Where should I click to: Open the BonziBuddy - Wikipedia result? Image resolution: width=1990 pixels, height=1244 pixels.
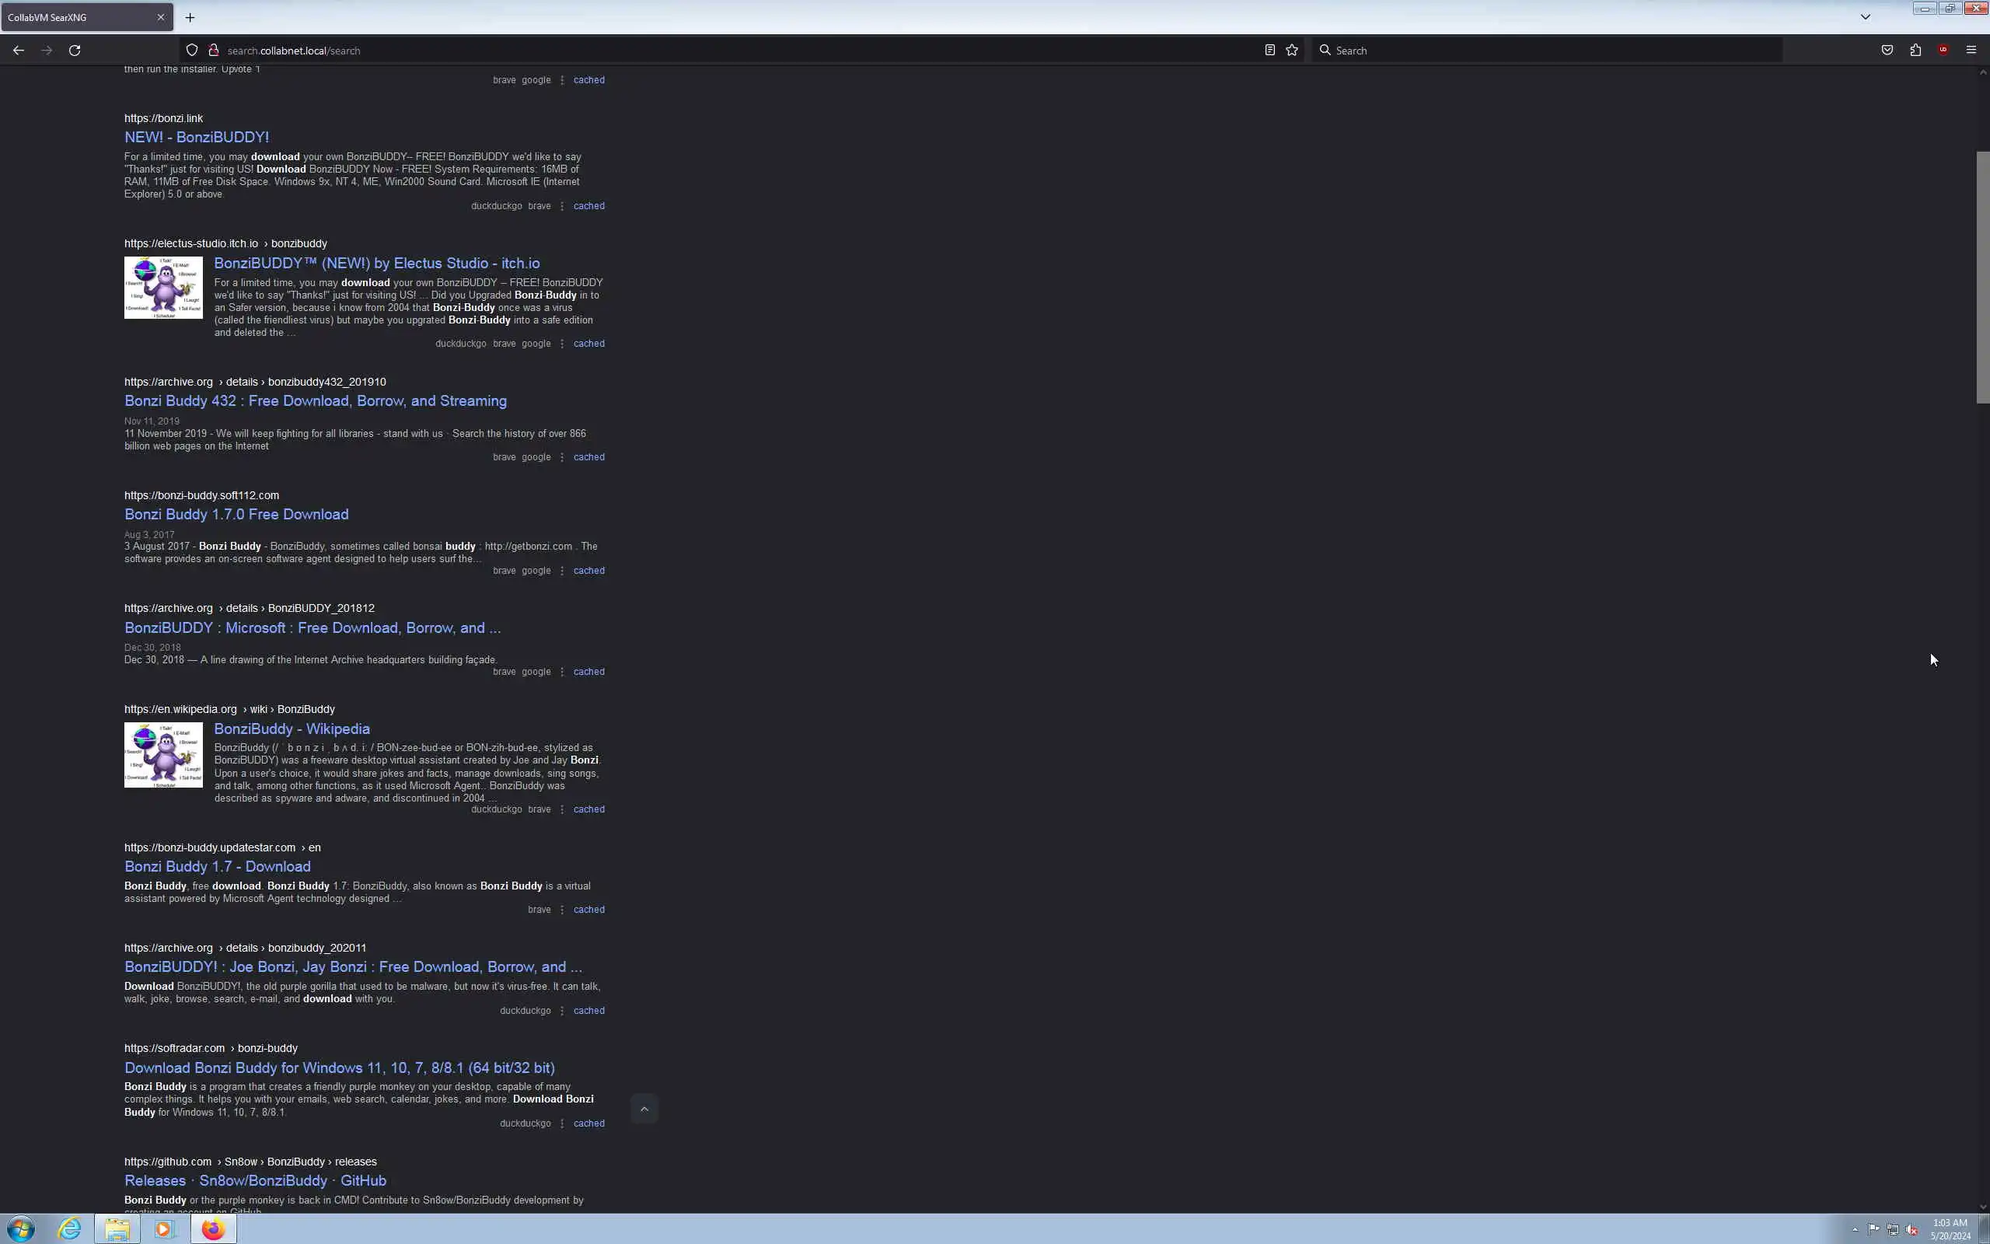click(x=291, y=729)
